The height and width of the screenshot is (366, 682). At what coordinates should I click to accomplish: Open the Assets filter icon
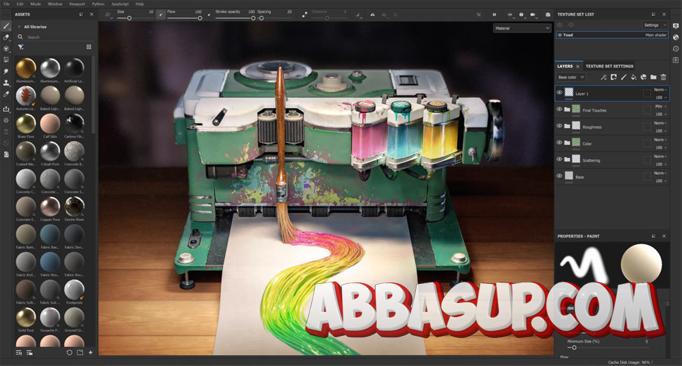(21, 47)
